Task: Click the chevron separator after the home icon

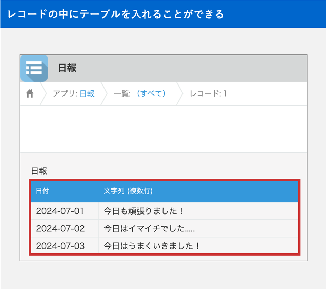Action: click(x=43, y=93)
